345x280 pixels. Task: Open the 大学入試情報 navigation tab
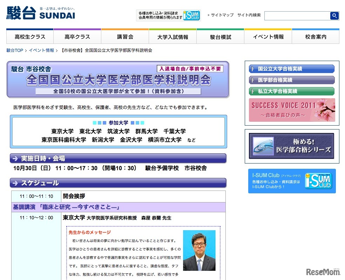[x=173, y=37]
